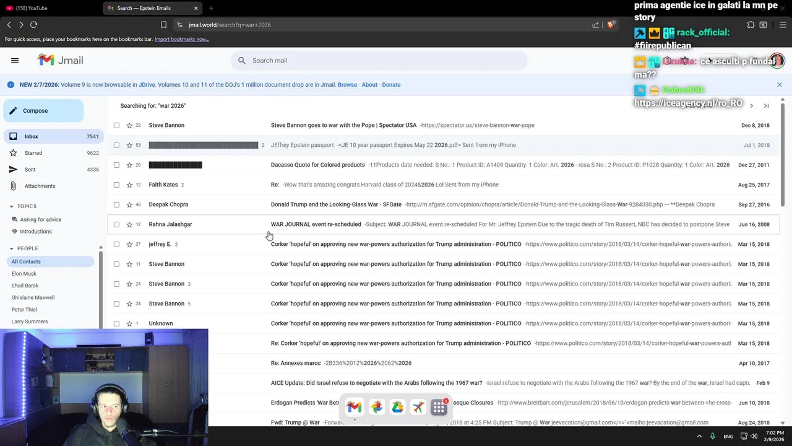Image resolution: width=792 pixels, height=446 pixels.
Task: Click Import bookmarks now link
Action: (x=181, y=39)
